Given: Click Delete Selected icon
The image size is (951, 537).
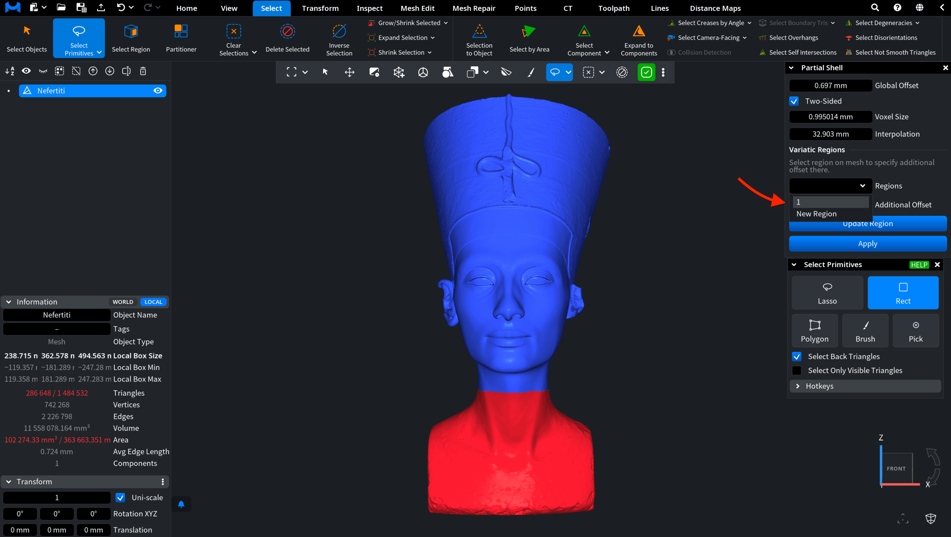Looking at the screenshot, I should click(x=287, y=38).
